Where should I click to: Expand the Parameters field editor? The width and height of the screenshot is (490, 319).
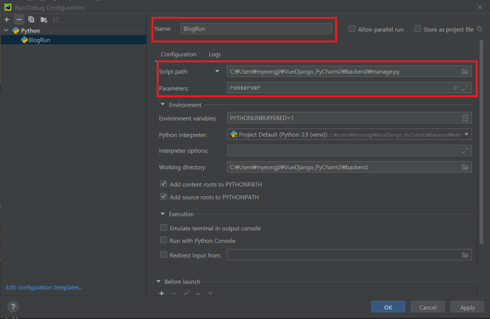(x=465, y=88)
